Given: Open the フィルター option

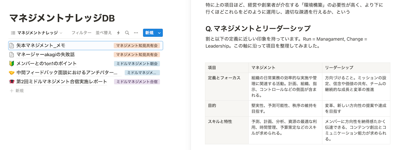Looking at the screenshot, I should click(81, 33).
